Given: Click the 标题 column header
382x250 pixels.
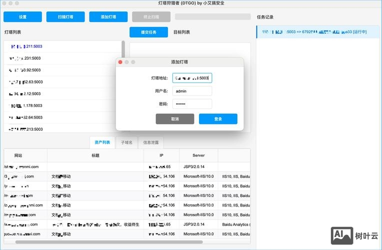Looking at the screenshot, I should (95, 155).
